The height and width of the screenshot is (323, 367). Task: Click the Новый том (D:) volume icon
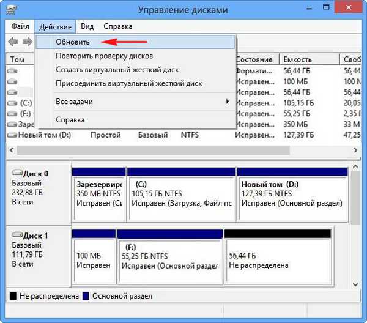coord(13,135)
